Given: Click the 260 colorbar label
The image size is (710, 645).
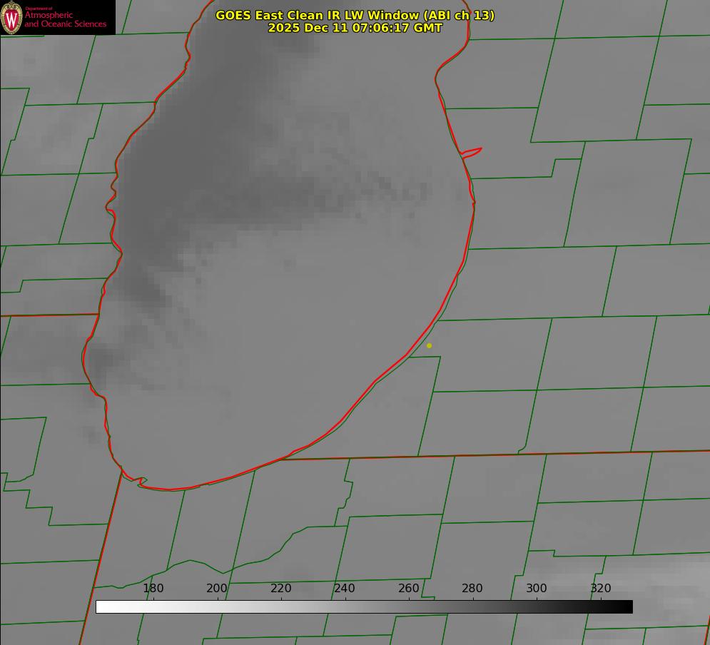Looking at the screenshot, I should (408, 588).
